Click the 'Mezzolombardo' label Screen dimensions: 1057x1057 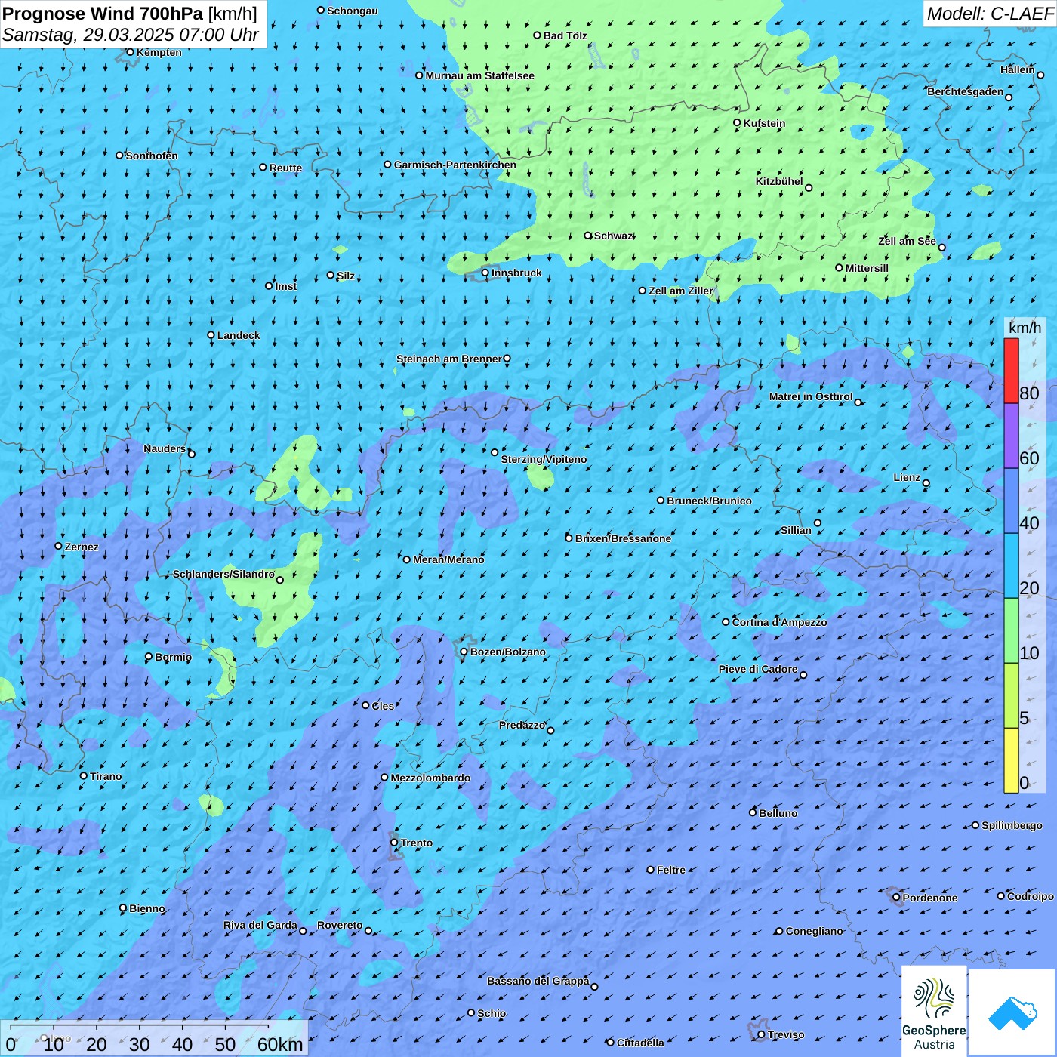pyautogui.click(x=430, y=778)
